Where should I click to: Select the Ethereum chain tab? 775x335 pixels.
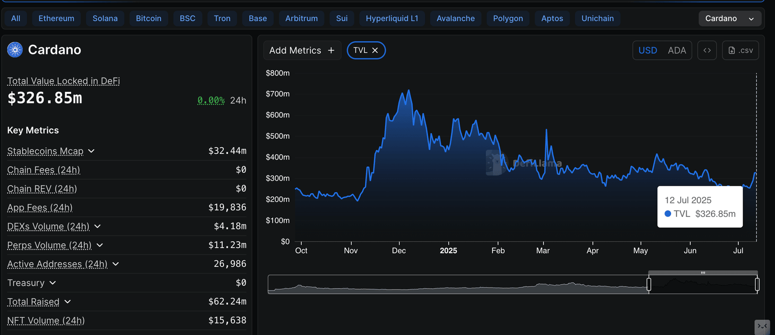[x=56, y=19]
